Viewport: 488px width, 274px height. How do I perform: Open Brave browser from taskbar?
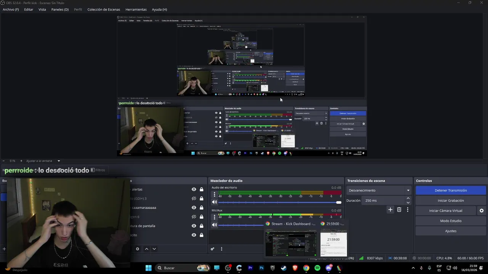[x=295, y=268]
